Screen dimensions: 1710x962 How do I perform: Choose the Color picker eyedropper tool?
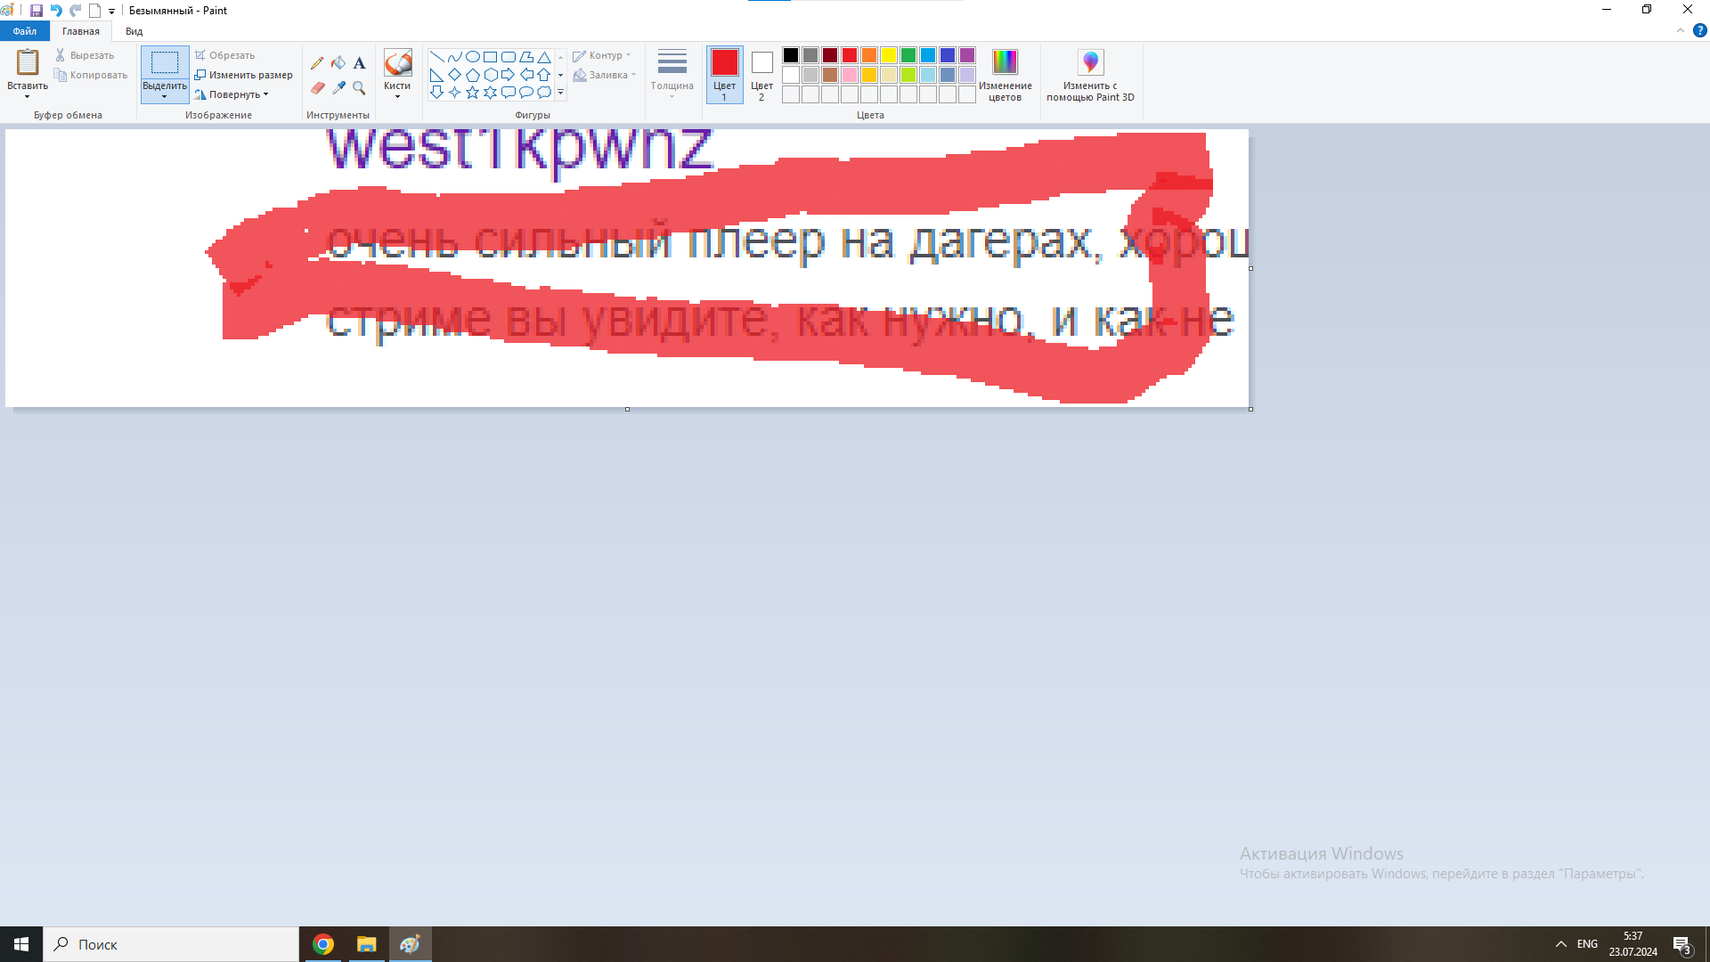338,87
